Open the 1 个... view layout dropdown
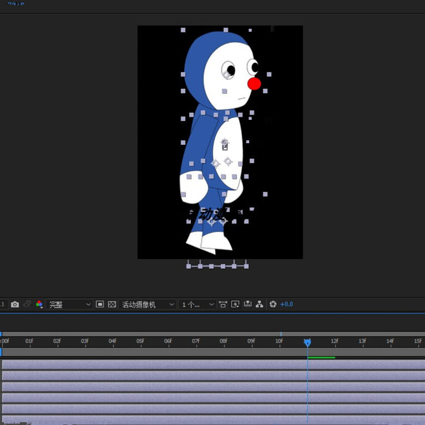This screenshot has width=425, height=425. (x=198, y=305)
